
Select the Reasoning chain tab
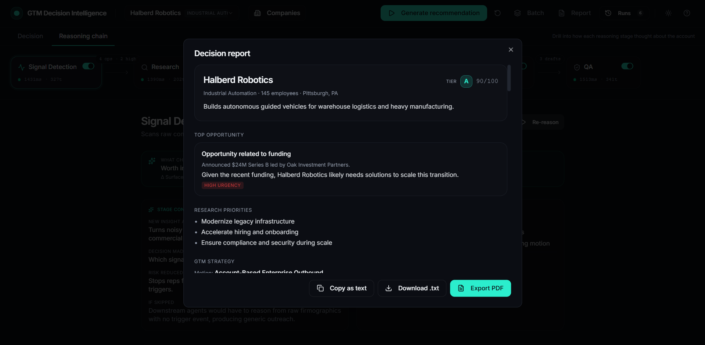tap(83, 36)
